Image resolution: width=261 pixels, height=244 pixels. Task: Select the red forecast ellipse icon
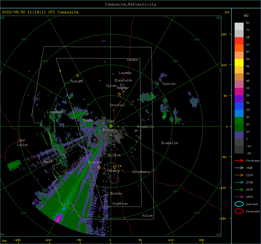tap(239, 211)
